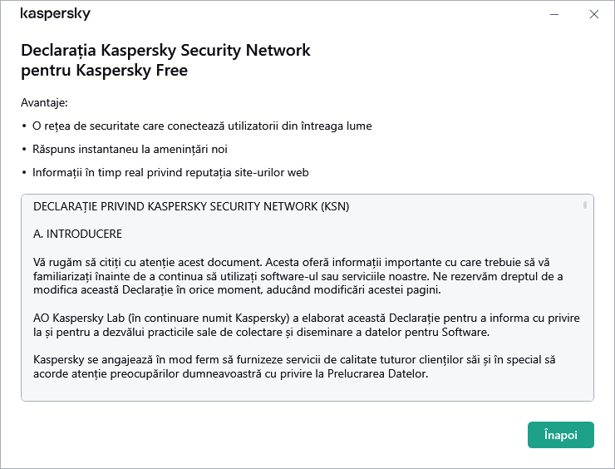Click the 'pentru Kaspersky Free' title line
This screenshot has width=615, height=469.
click(x=104, y=71)
